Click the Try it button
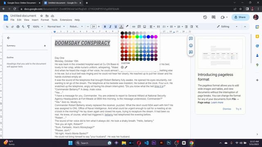 (238, 109)
